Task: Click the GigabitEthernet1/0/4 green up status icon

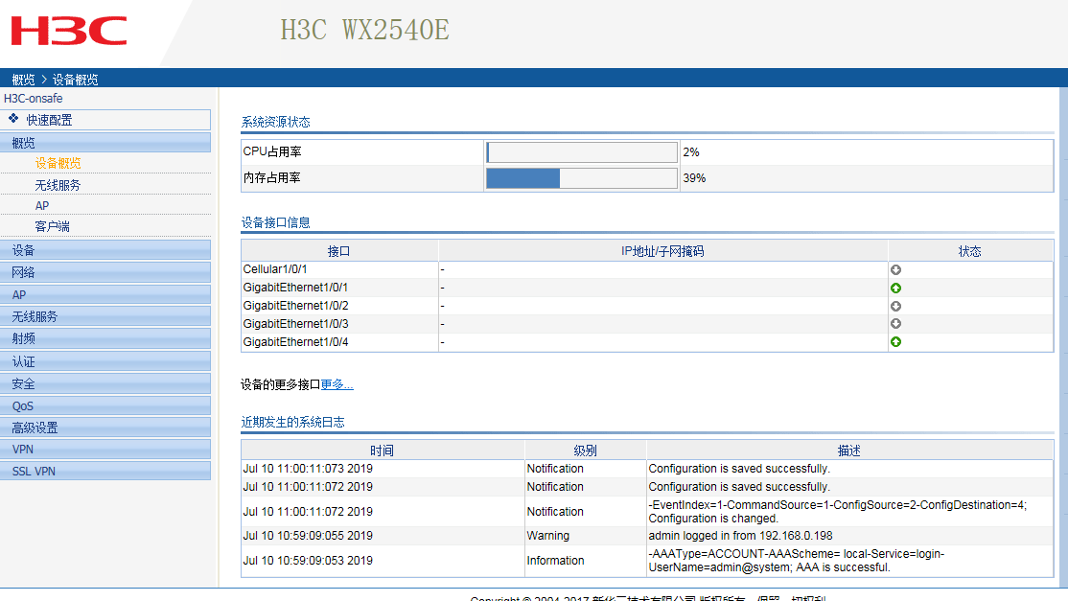Action: pos(895,341)
